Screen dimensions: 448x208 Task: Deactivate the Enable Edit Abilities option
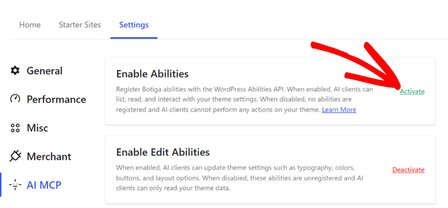[x=408, y=170]
